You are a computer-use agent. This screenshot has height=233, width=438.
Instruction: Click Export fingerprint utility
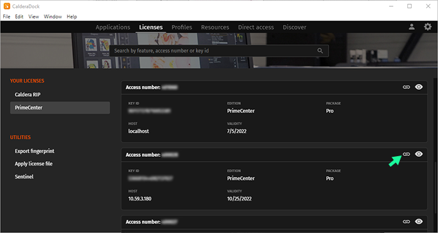[x=34, y=151]
